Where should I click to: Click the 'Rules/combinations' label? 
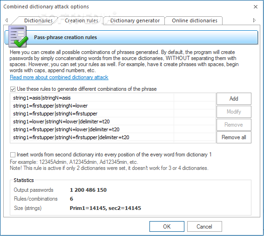tap(36, 199)
